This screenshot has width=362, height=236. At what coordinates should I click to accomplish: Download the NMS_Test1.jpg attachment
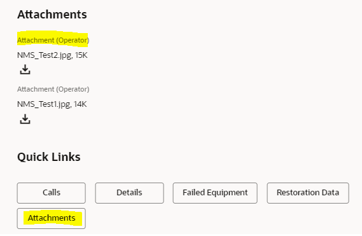tap(25, 119)
